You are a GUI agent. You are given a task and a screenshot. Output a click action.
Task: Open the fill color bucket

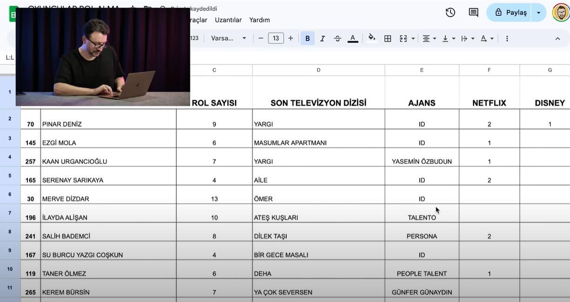372,38
